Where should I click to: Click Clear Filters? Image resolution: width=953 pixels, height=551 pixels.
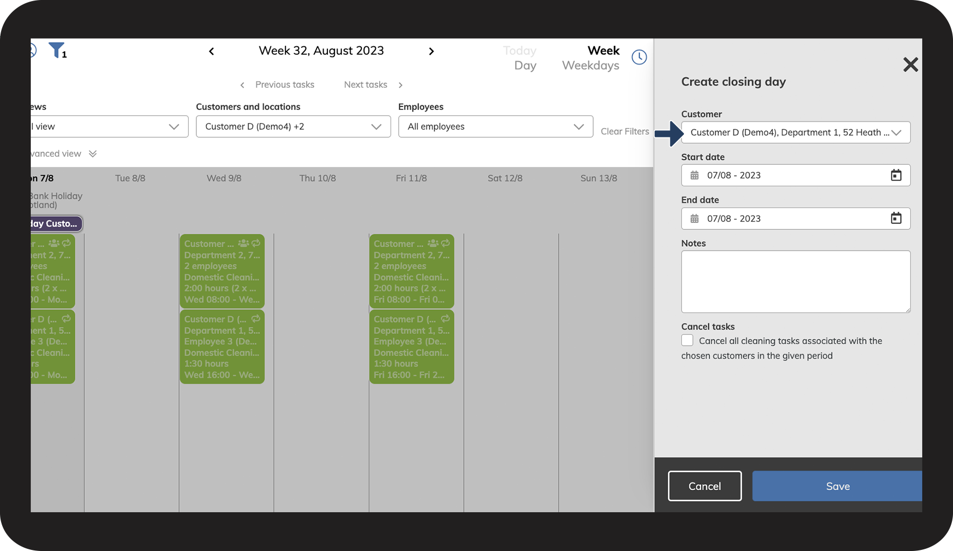tap(625, 131)
